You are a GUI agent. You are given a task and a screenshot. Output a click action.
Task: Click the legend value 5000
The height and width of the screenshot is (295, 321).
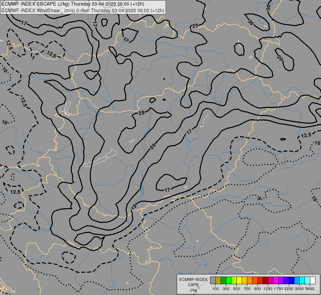310,289
